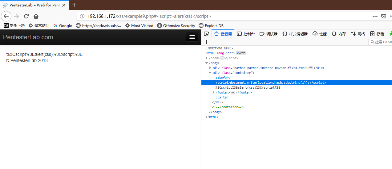The height and width of the screenshot is (169, 392).
Task: Toggle the PentesterLab navbar hamburger menu
Action: coord(192,37)
